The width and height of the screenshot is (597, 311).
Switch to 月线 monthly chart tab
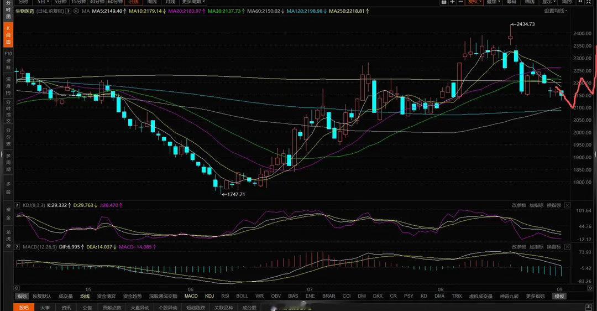(x=170, y=2)
